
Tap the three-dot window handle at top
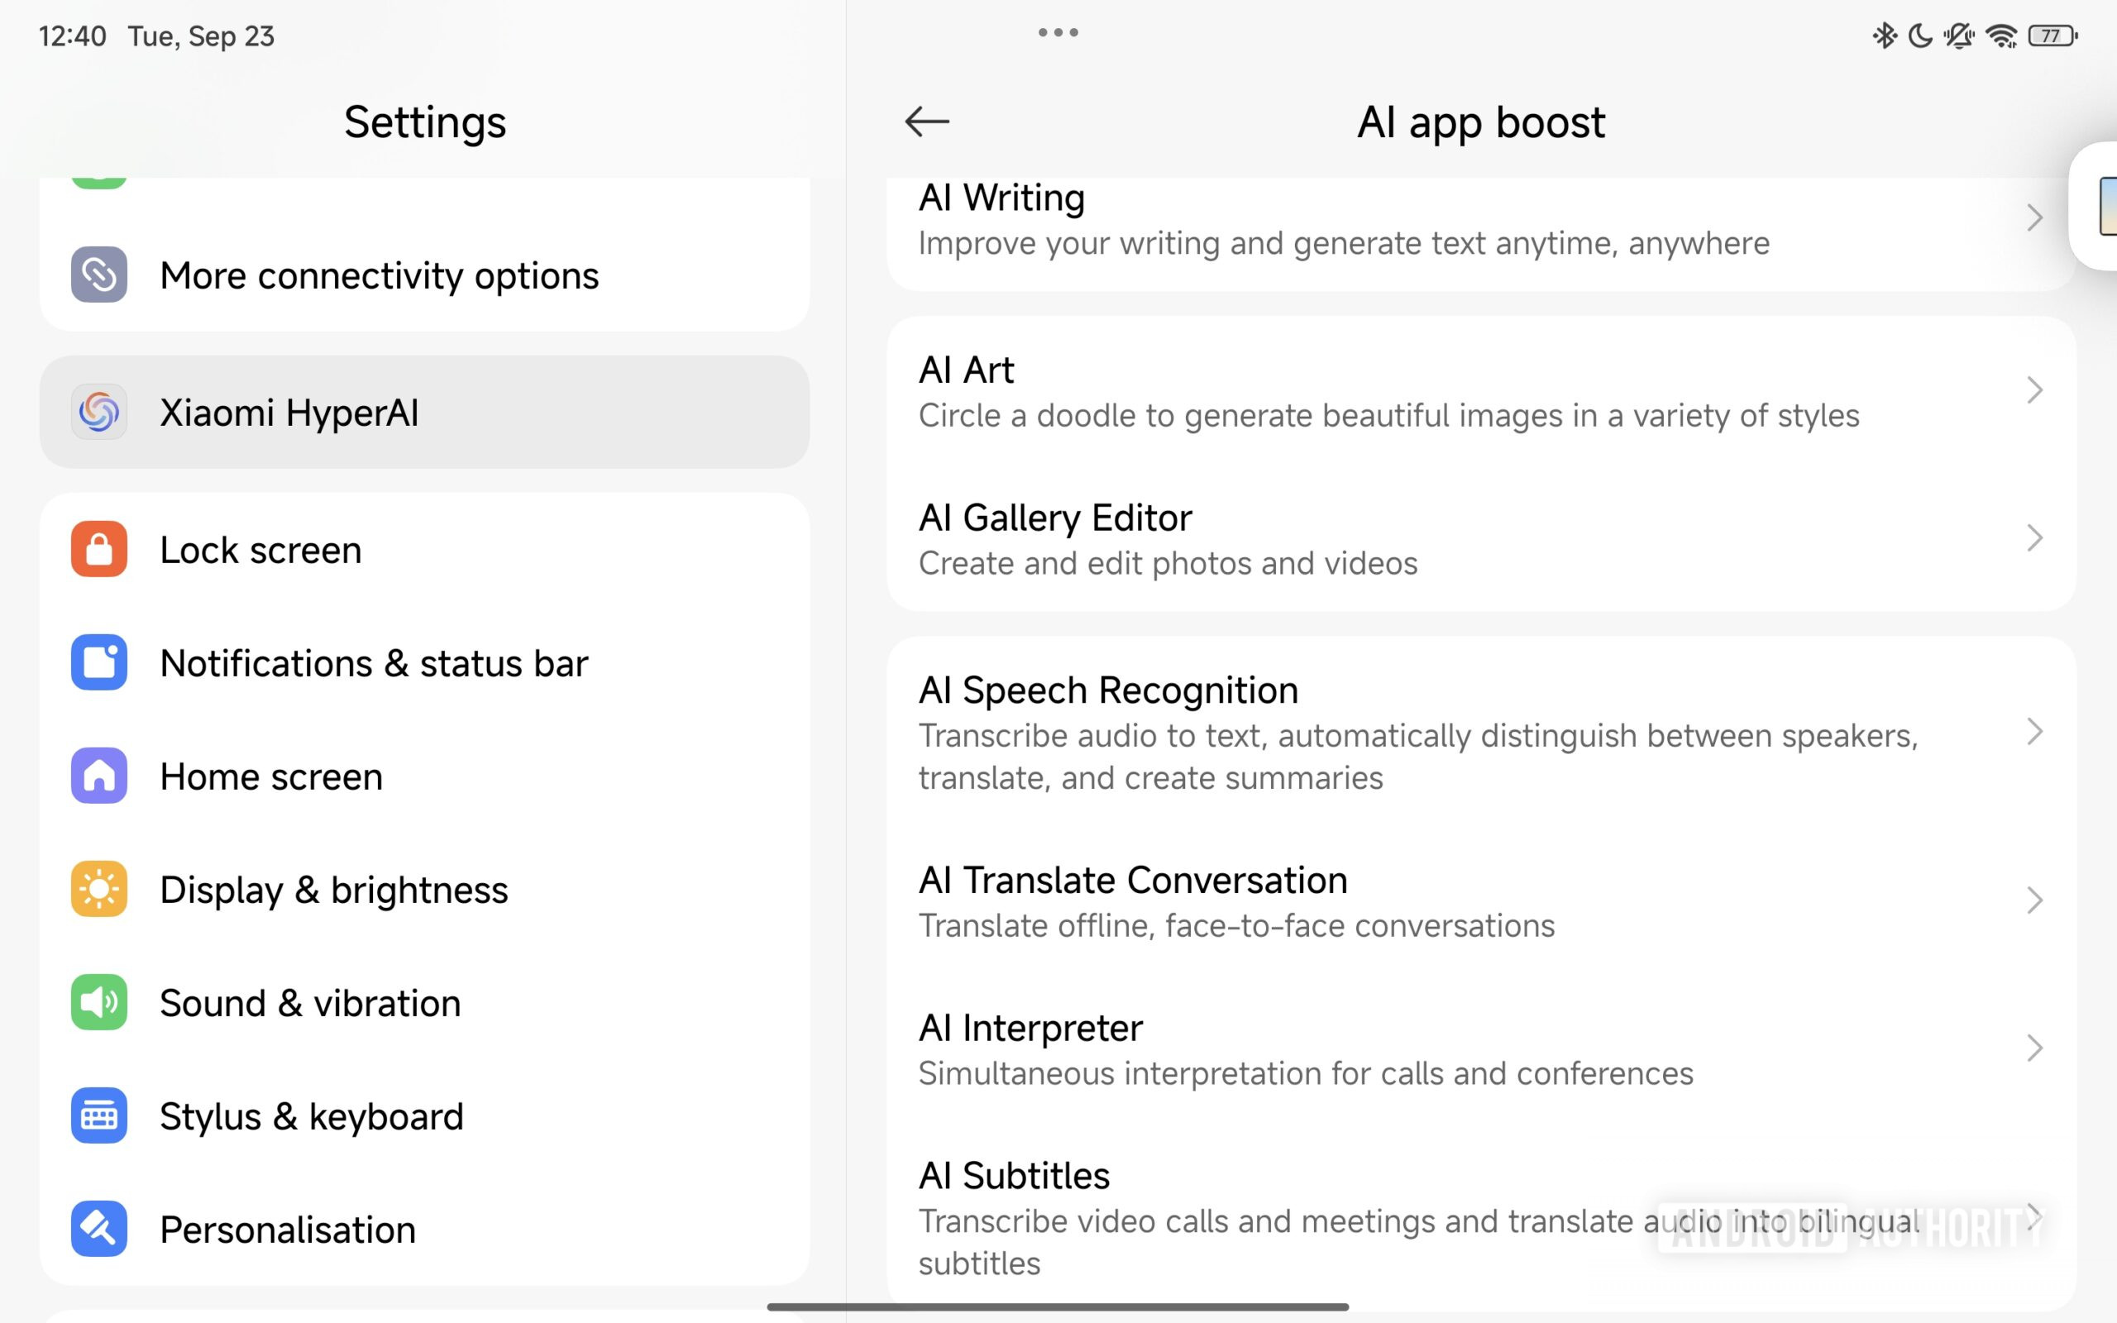(x=1058, y=33)
